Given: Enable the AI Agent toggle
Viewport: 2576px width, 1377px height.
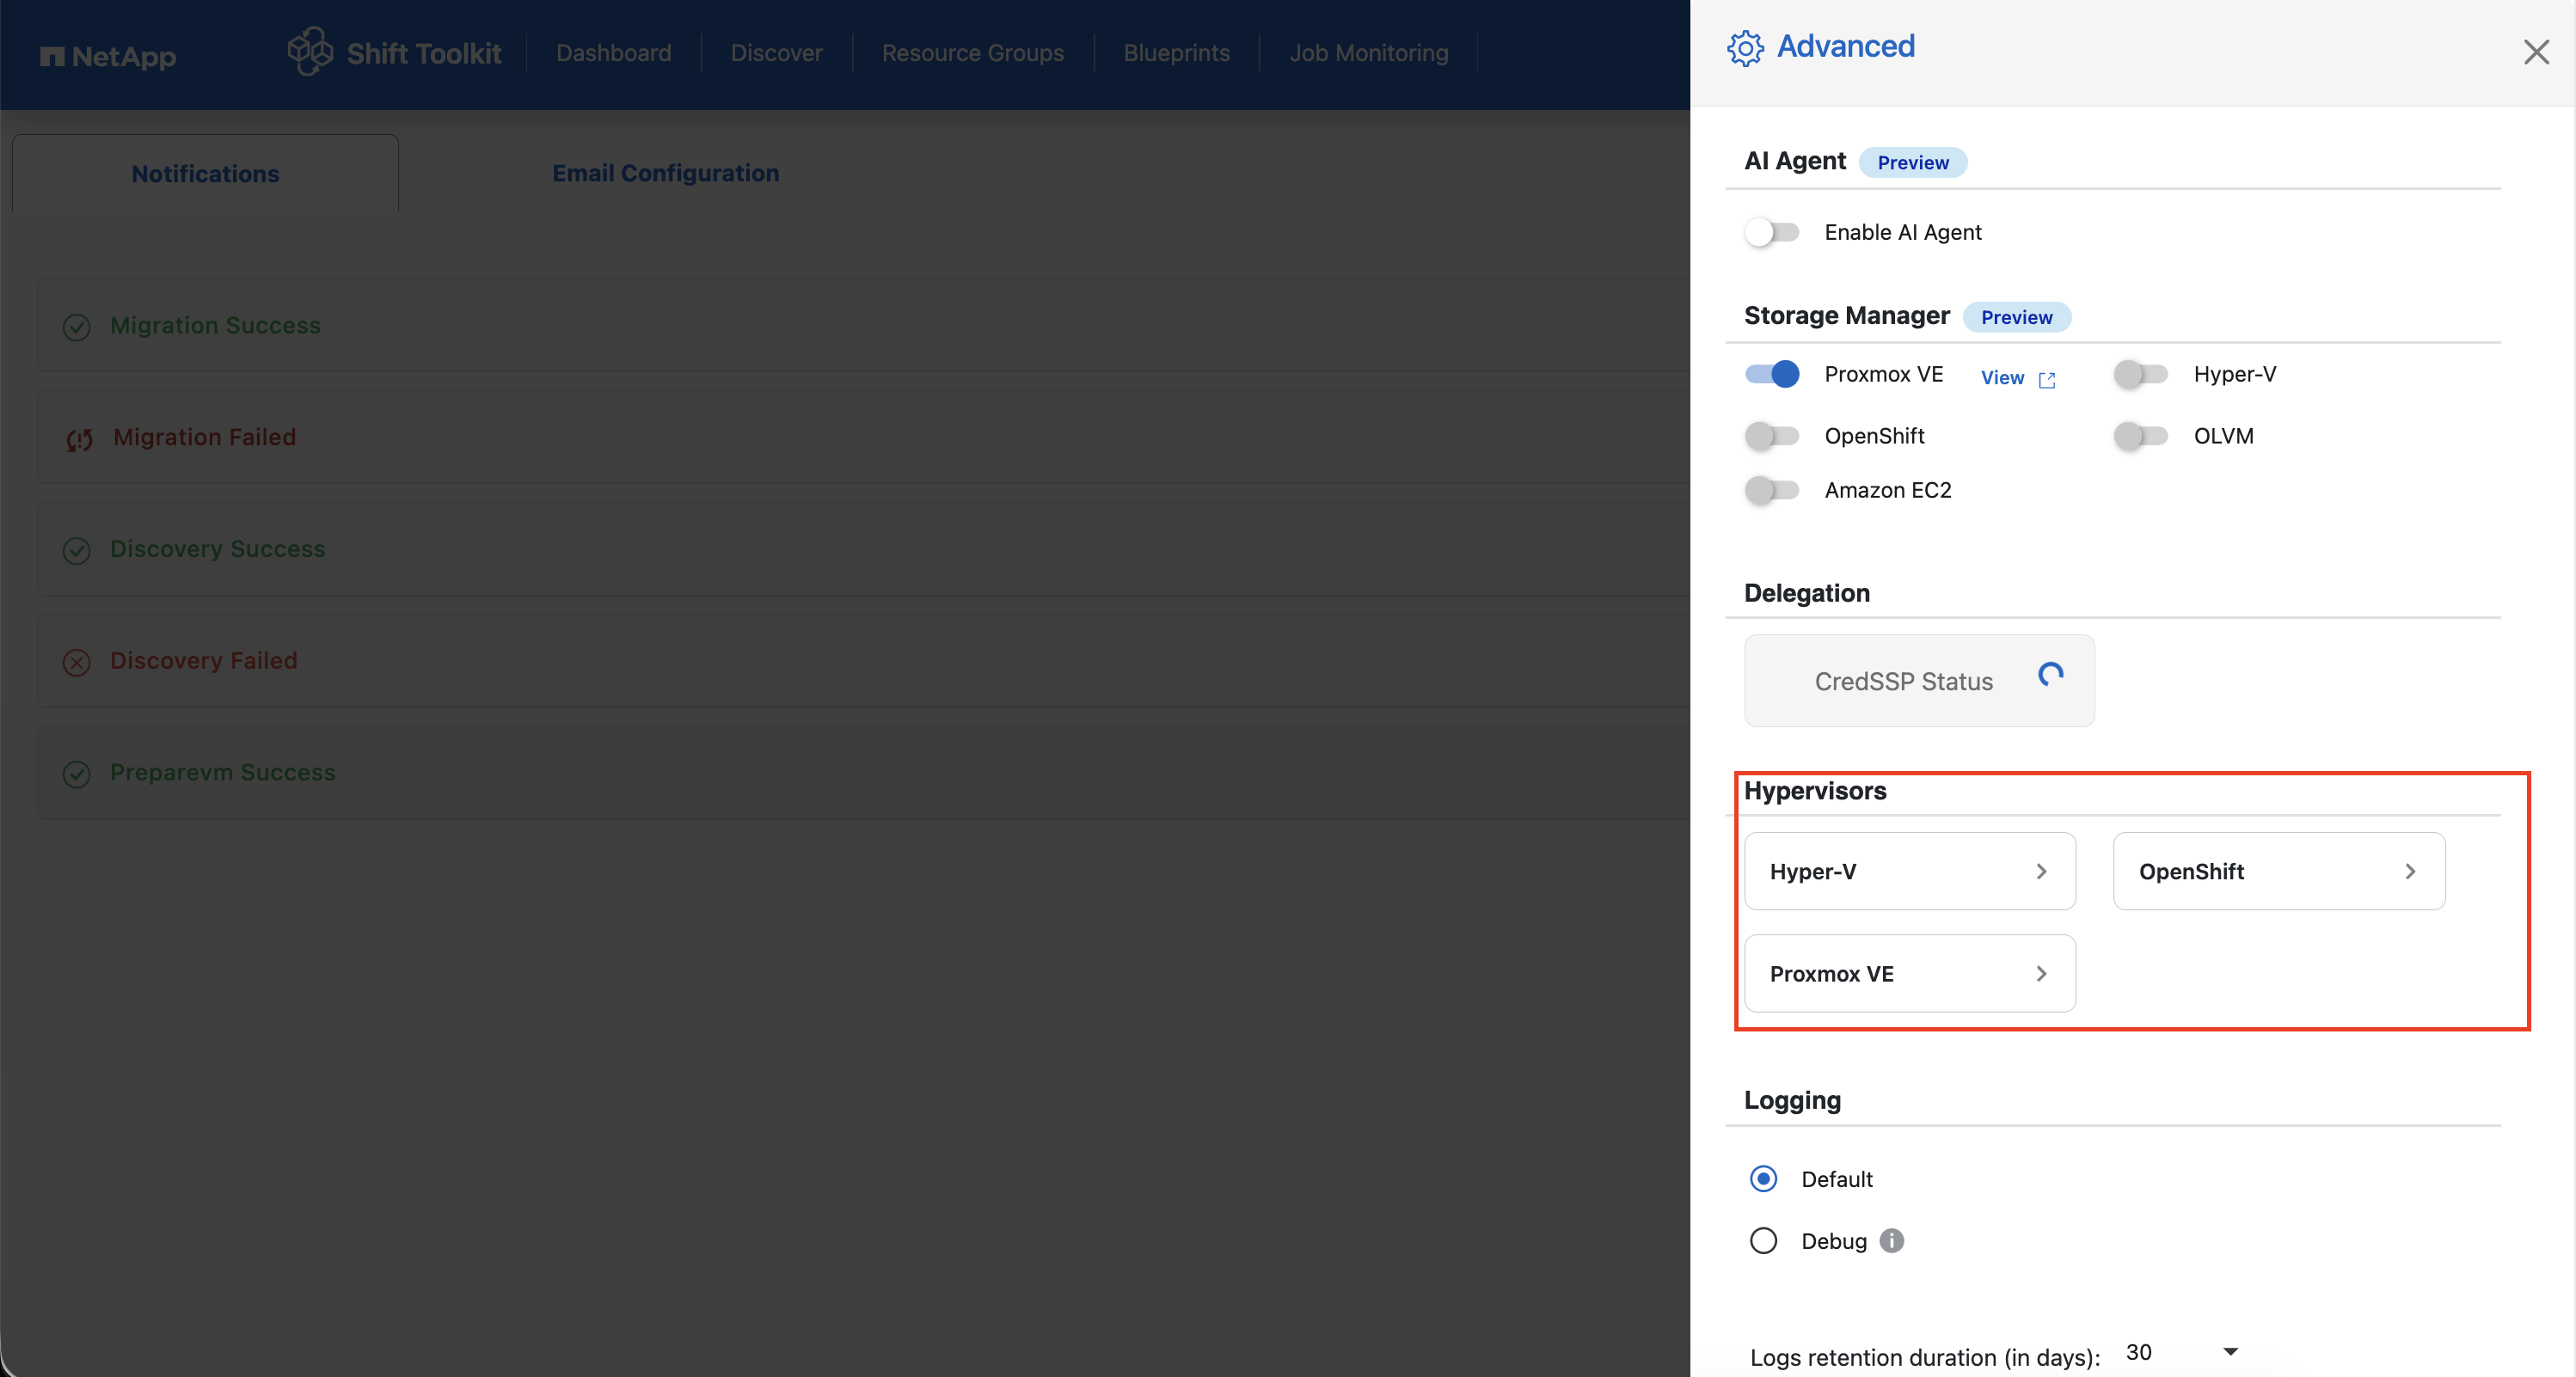Looking at the screenshot, I should pyautogui.click(x=1771, y=232).
